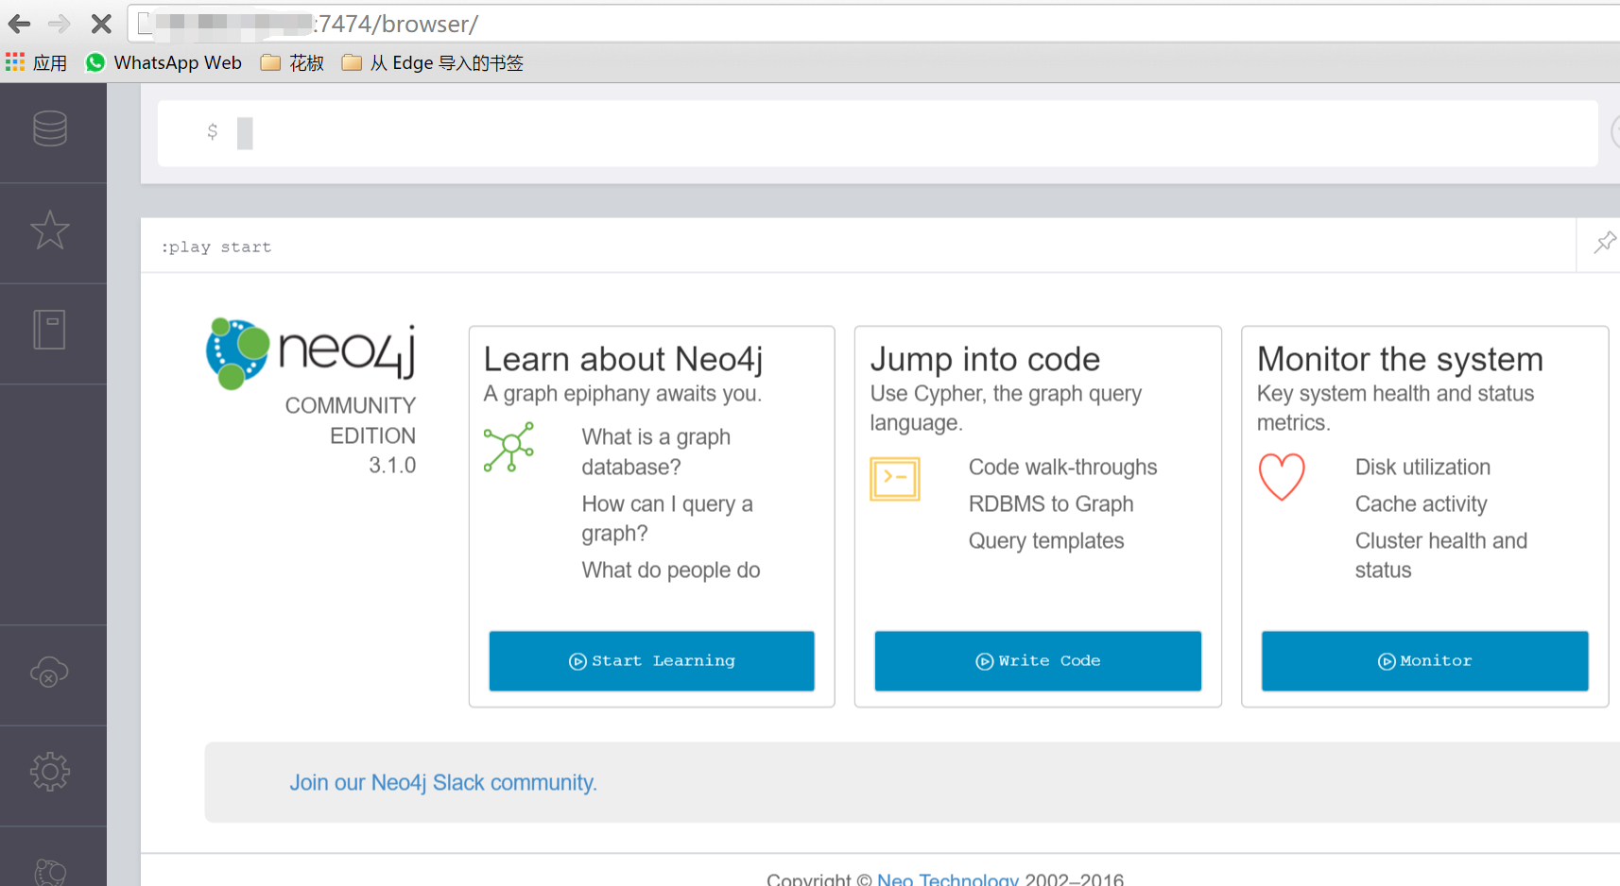Stop page loading with the X button

101,24
